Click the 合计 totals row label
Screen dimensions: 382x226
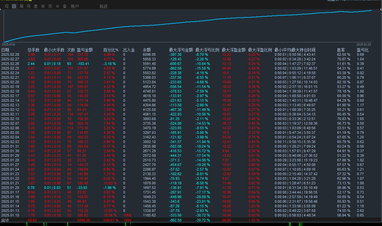click(5, 220)
